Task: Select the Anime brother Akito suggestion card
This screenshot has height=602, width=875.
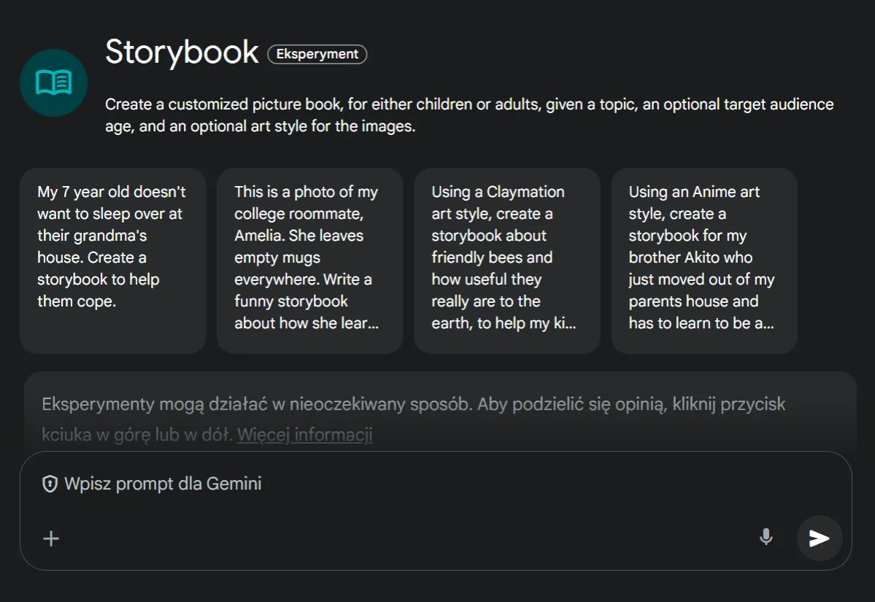Action: (704, 261)
